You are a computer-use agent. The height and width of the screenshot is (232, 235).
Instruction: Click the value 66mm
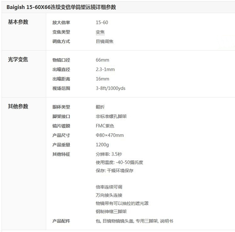pos(102,60)
